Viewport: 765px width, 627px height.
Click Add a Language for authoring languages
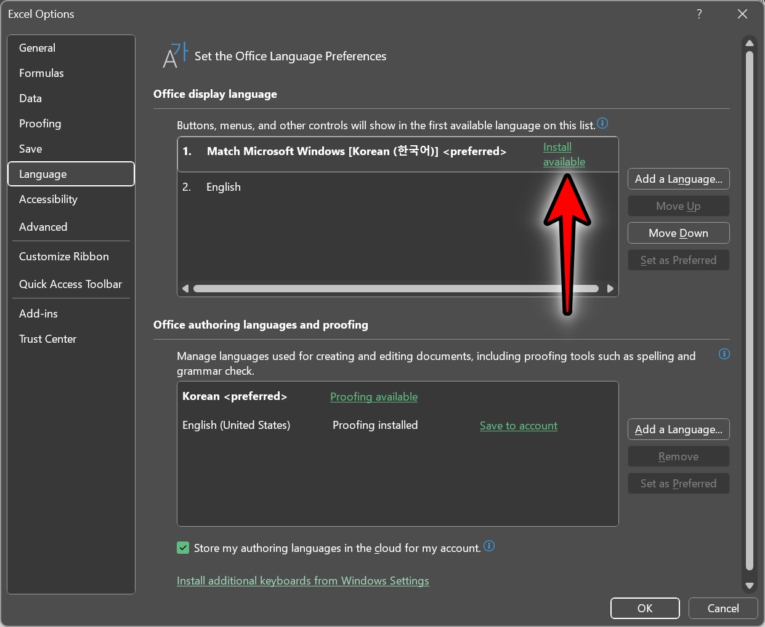[679, 429]
